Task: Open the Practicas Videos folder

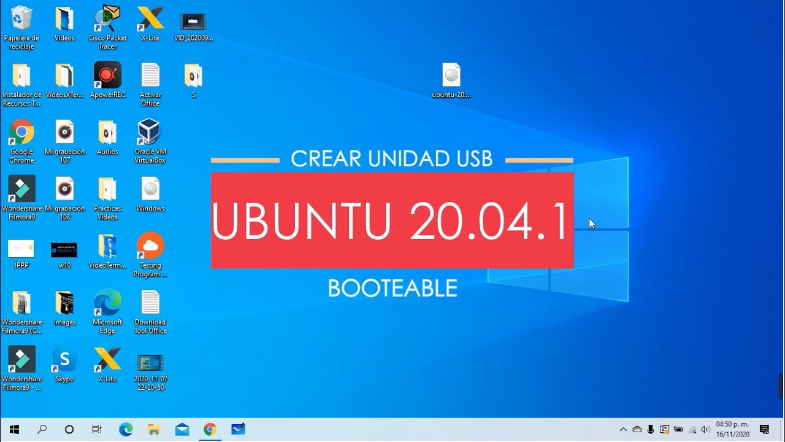Action: coord(107,198)
